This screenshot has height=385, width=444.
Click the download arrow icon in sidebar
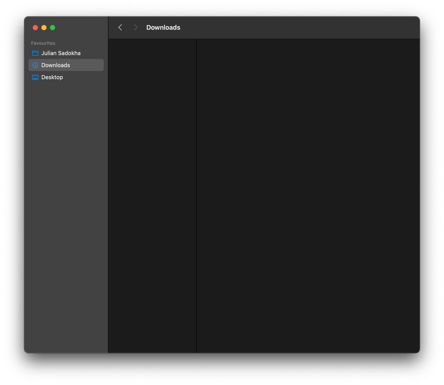click(35, 65)
